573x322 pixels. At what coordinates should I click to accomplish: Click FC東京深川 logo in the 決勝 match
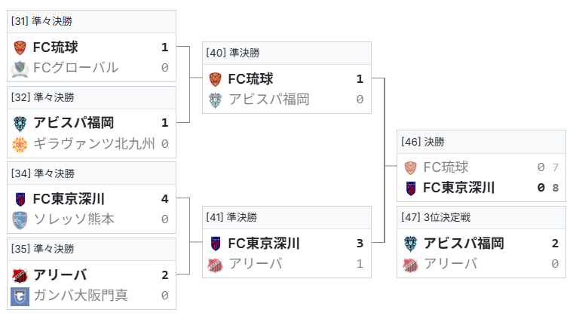pos(410,188)
